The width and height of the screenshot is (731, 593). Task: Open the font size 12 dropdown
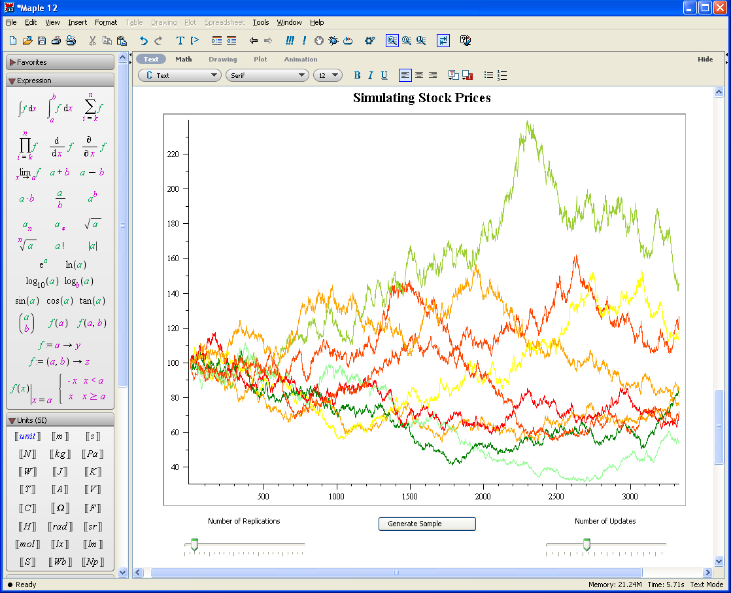click(328, 75)
